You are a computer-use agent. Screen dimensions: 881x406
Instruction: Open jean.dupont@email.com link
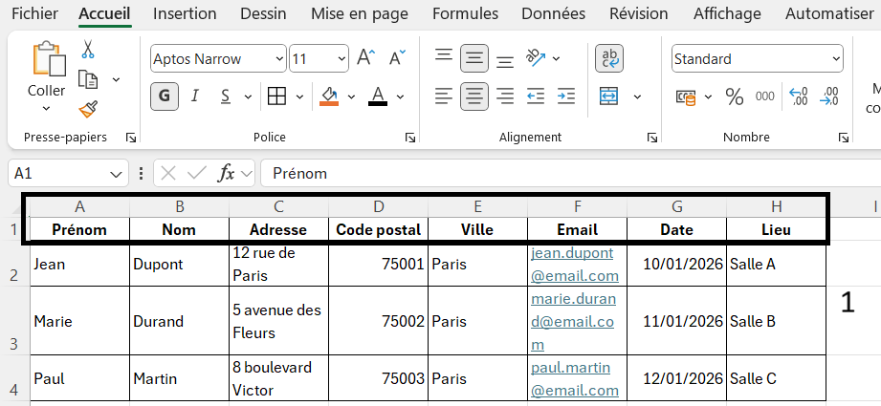pyautogui.click(x=575, y=265)
